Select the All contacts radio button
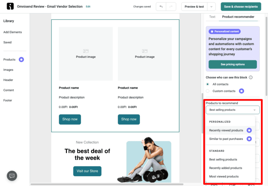Screen dimensions: 268x186 click(207, 84)
